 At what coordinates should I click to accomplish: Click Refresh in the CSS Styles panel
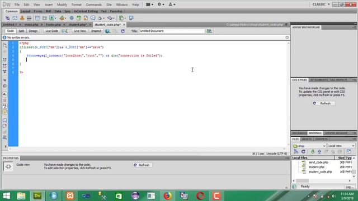tap(323, 103)
